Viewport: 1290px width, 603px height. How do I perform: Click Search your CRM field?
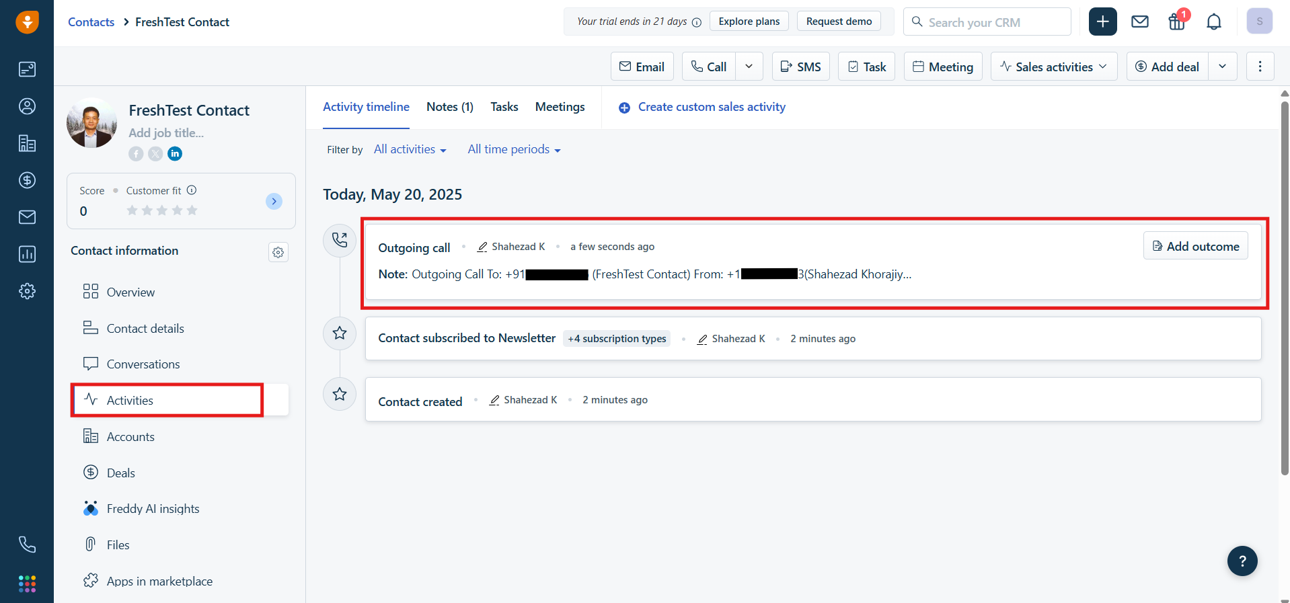click(987, 22)
